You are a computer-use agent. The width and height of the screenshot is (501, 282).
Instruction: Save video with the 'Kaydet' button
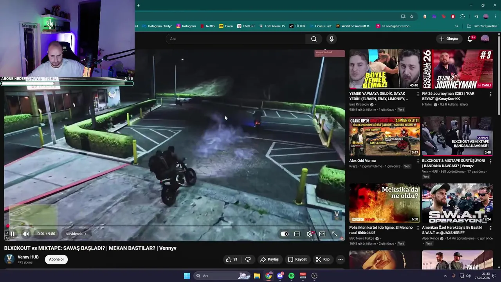297,259
